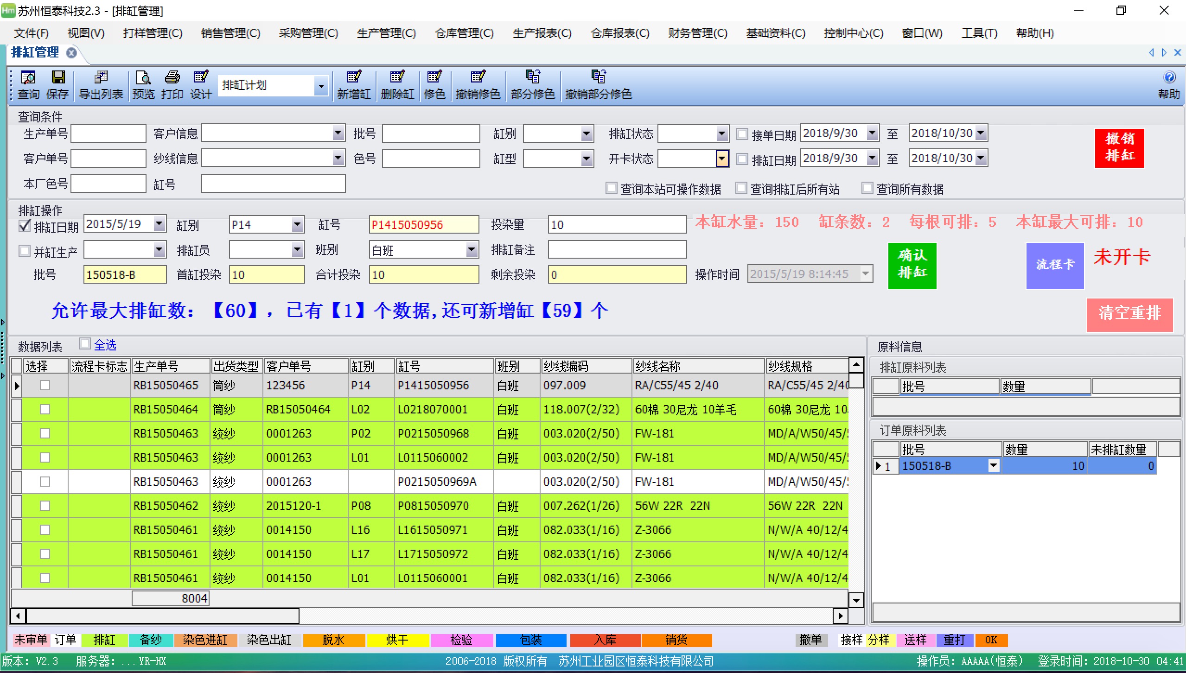Enable the 查询所有数据 checkbox
The height and width of the screenshot is (673, 1186).
pos(867,188)
